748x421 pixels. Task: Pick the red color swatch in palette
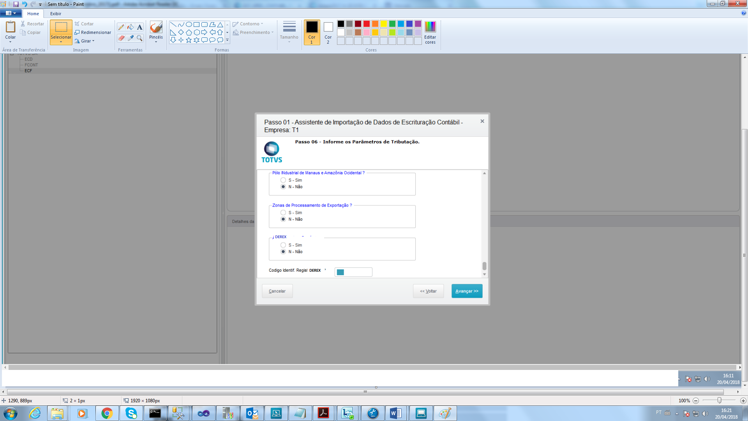point(367,24)
